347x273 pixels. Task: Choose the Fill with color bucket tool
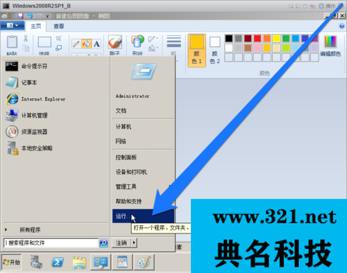pos(86,44)
